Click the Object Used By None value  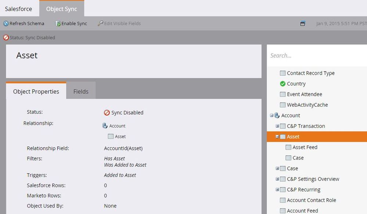(x=110, y=206)
